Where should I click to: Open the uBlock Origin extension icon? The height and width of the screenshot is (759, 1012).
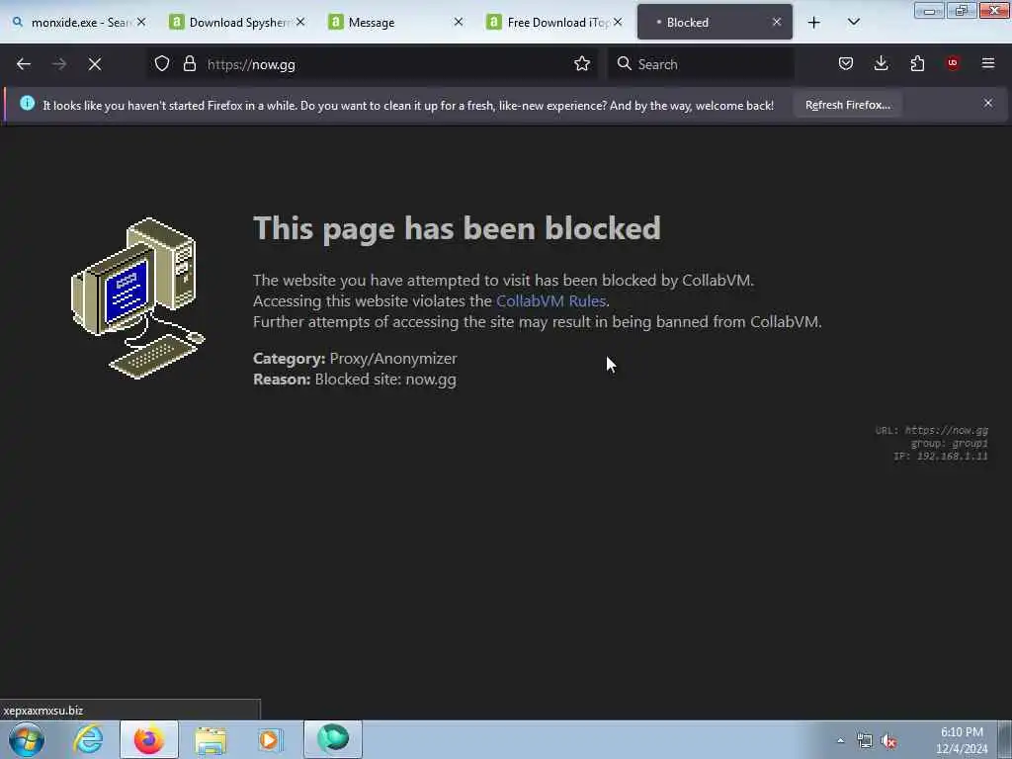pos(953,63)
